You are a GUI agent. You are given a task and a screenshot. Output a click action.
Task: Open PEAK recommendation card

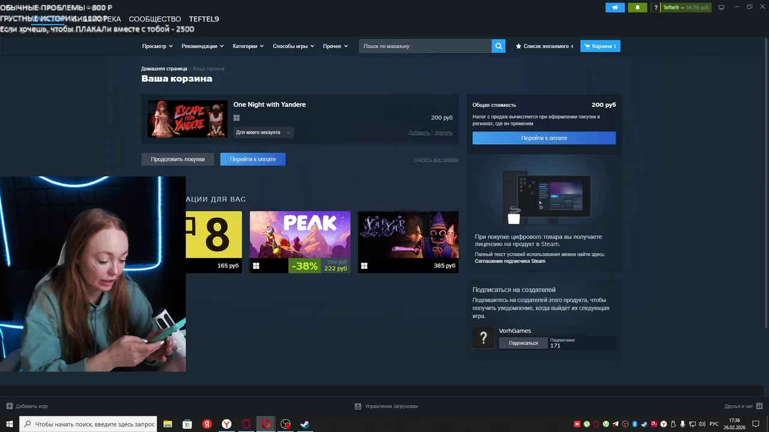click(x=300, y=242)
